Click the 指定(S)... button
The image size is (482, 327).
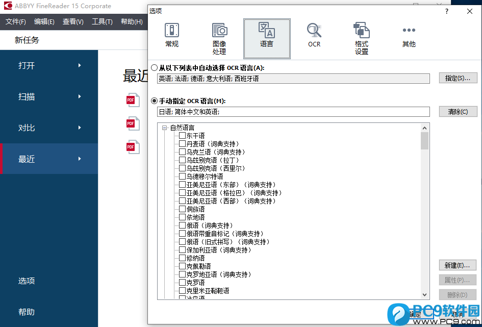coord(458,78)
